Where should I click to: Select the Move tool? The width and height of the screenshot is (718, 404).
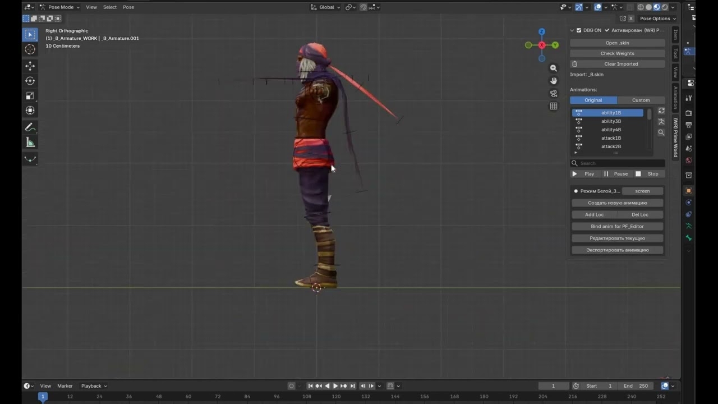(30, 66)
